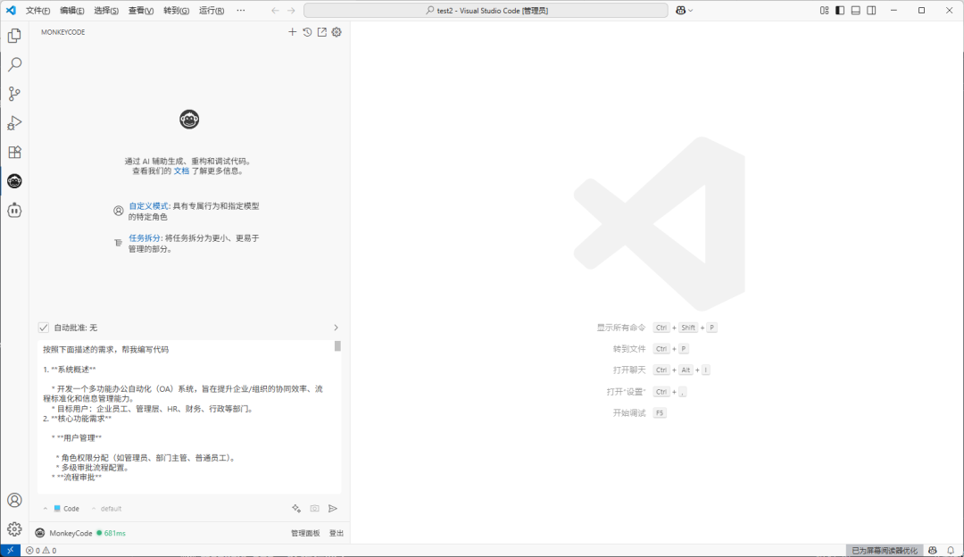Open the 编辑(E) menu
Image resolution: width=964 pixels, height=557 pixels.
(x=72, y=11)
